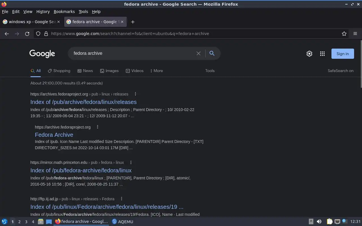The width and height of the screenshot is (362, 226).
Task: Switch to workspace 2
Action: point(19,222)
